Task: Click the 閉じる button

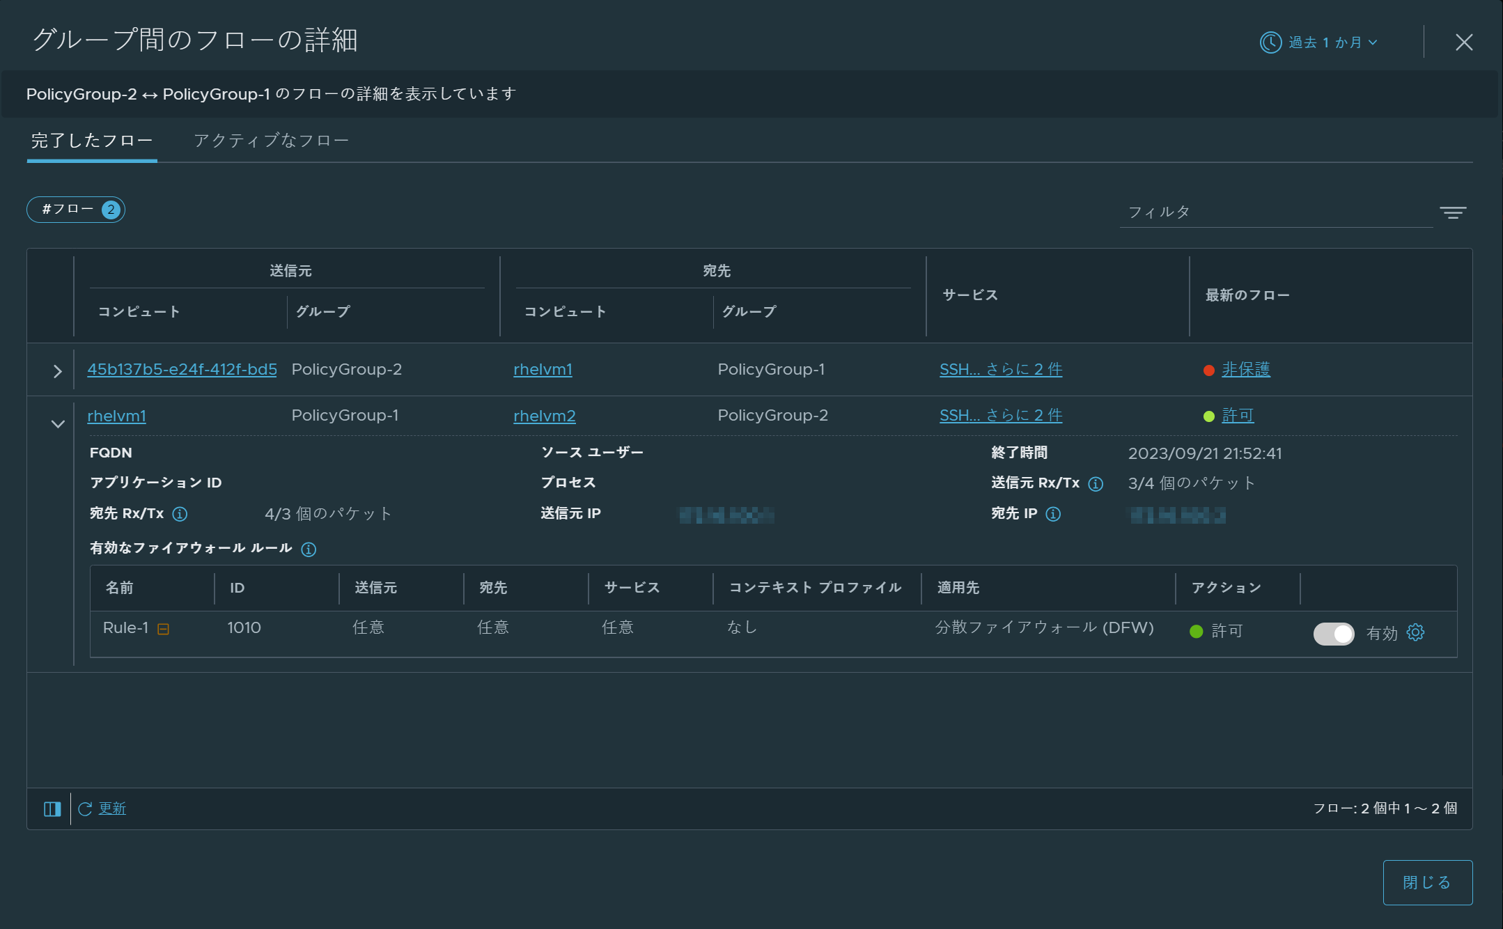Action: click(x=1428, y=882)
